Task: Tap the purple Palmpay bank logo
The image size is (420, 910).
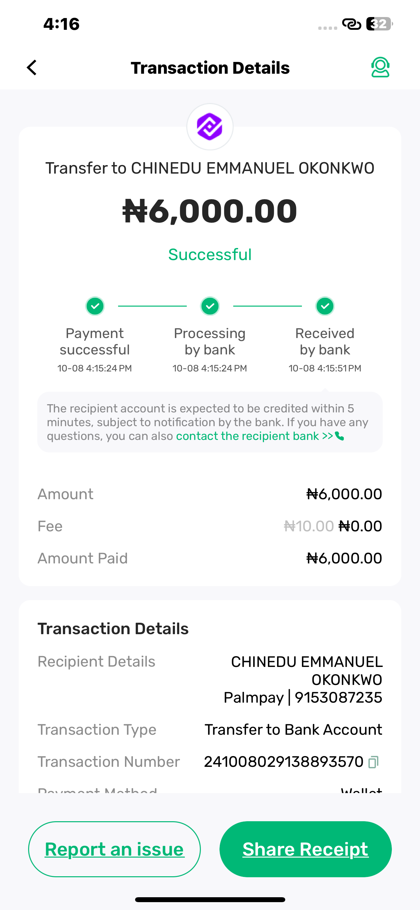Action: [210, 126]
